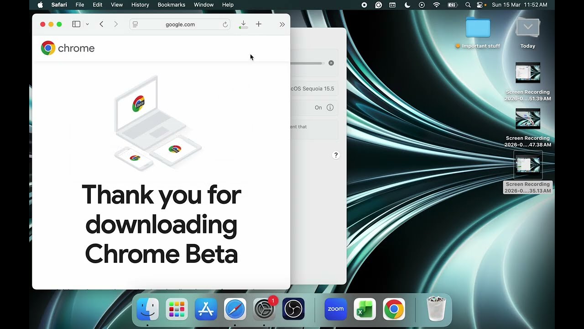Image resolution: width=584 pixels, height=329 pixels.
Task: Reload the google.com page
Action: [x=225, y=25]
